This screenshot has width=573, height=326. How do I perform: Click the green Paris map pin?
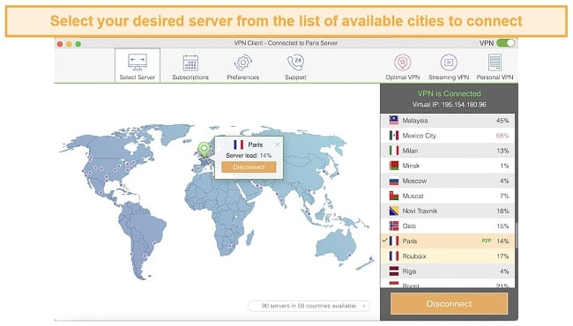204,150
